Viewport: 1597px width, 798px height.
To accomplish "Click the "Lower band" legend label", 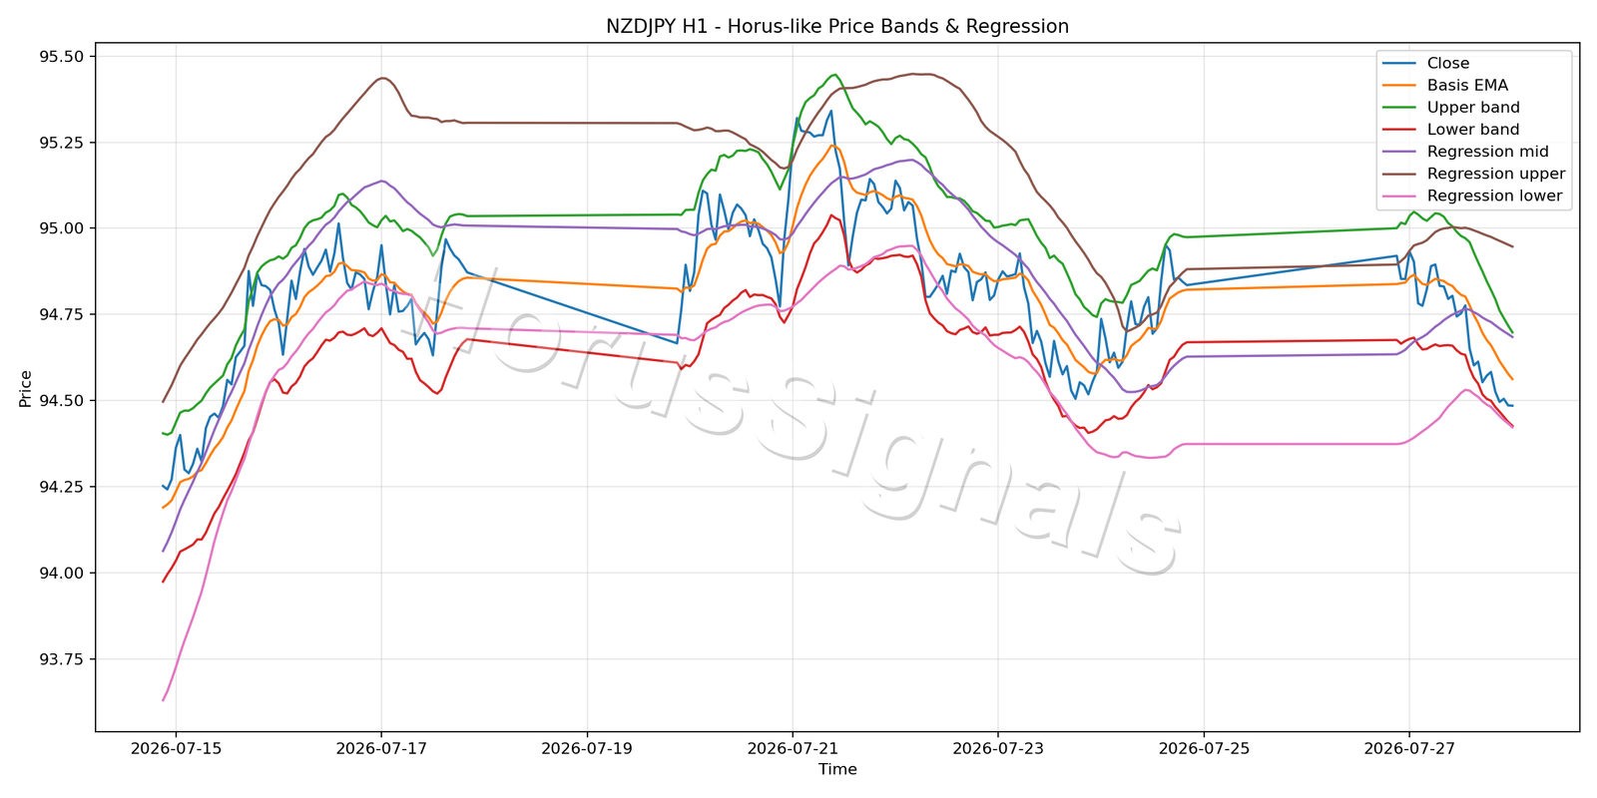I will (1473, 130).
